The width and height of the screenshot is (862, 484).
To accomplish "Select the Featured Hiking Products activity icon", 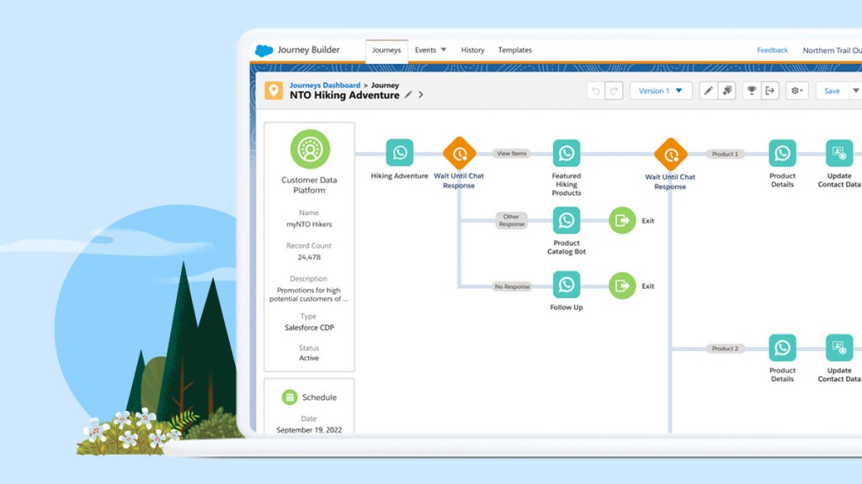I will [x=567, y=153].
